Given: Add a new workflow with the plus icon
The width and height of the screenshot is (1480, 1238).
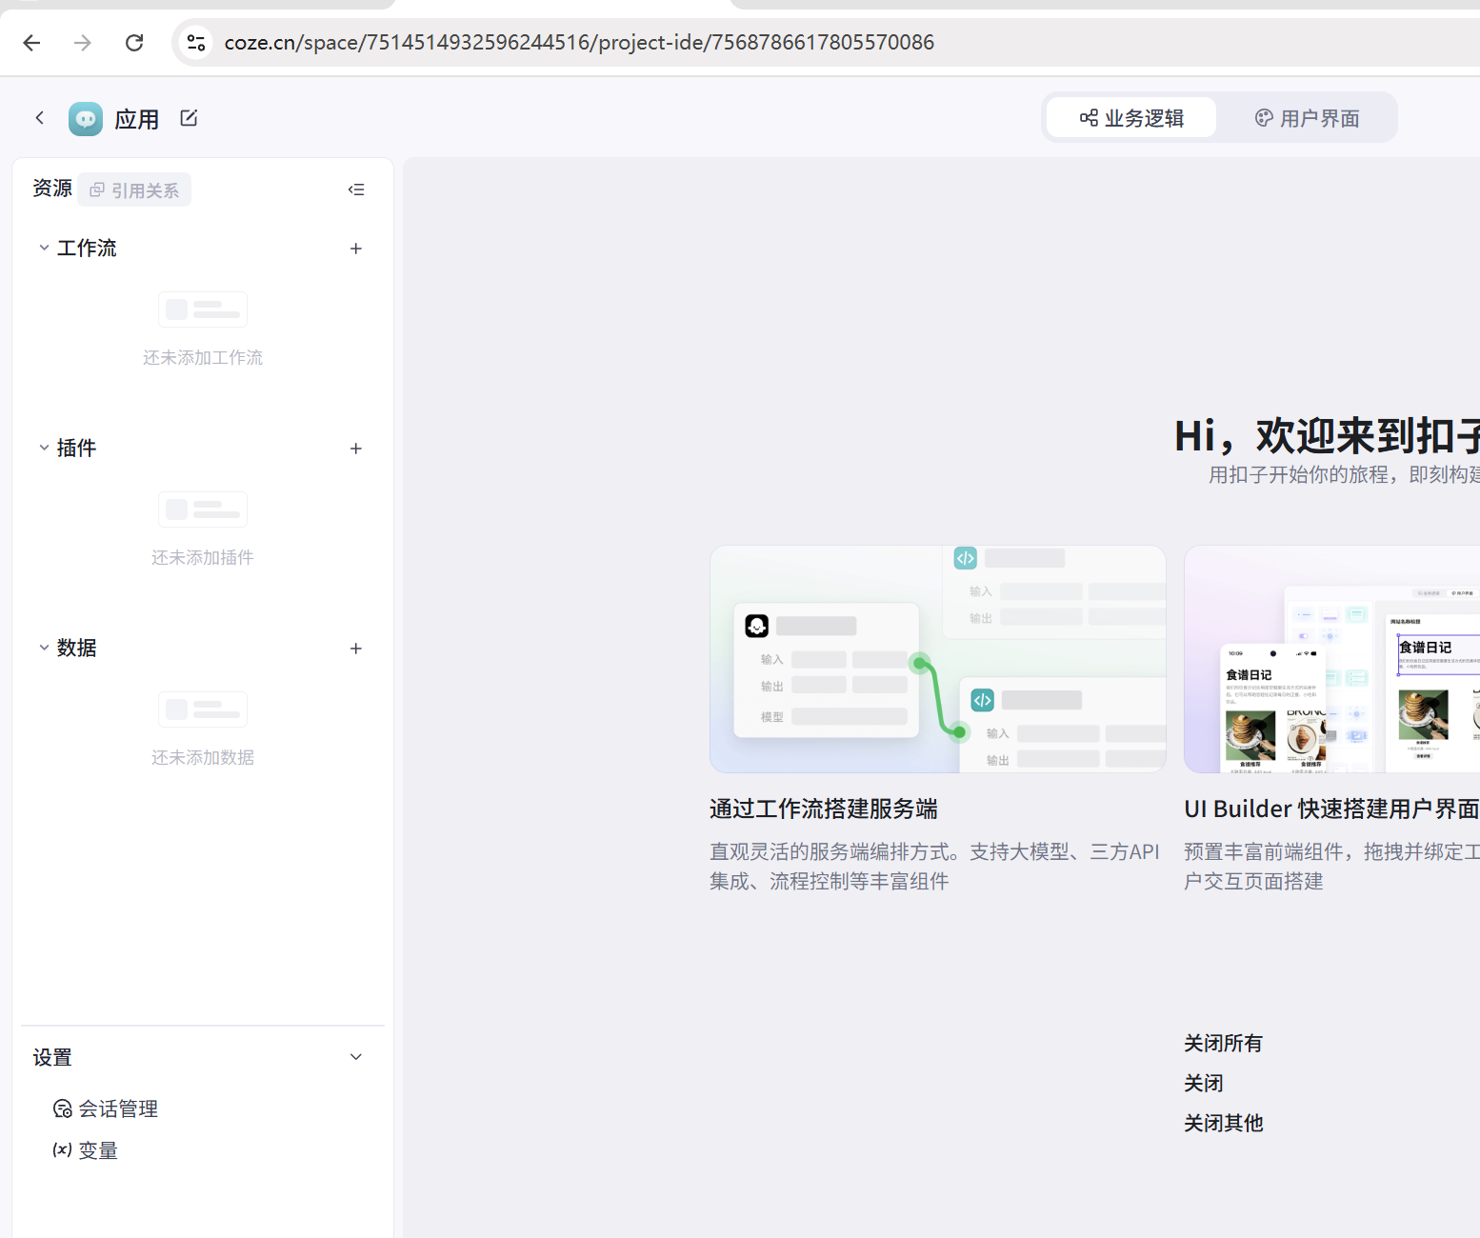Looking at the screenshot, I should (x=356, y=248).
